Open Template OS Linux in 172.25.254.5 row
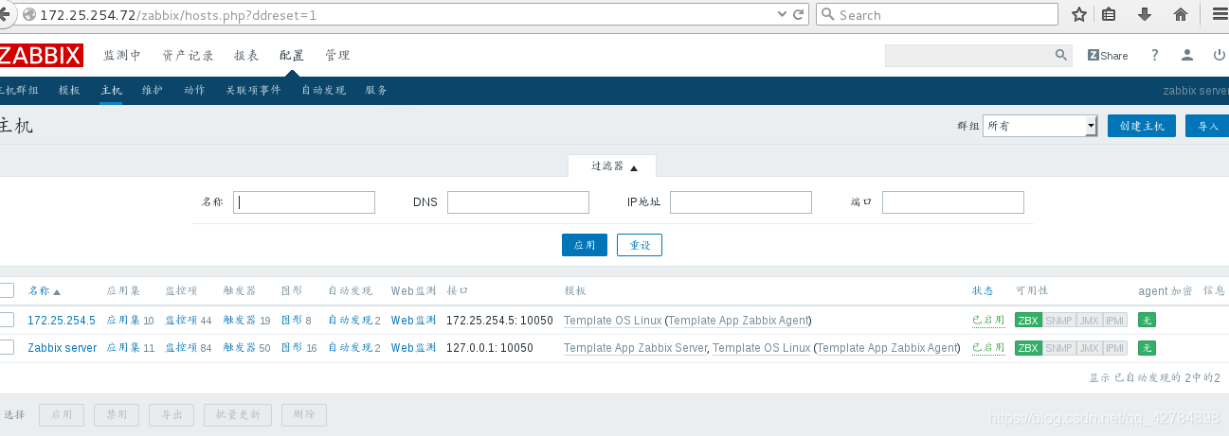Viewport: 1229px width, 436px height. point(612,321)
